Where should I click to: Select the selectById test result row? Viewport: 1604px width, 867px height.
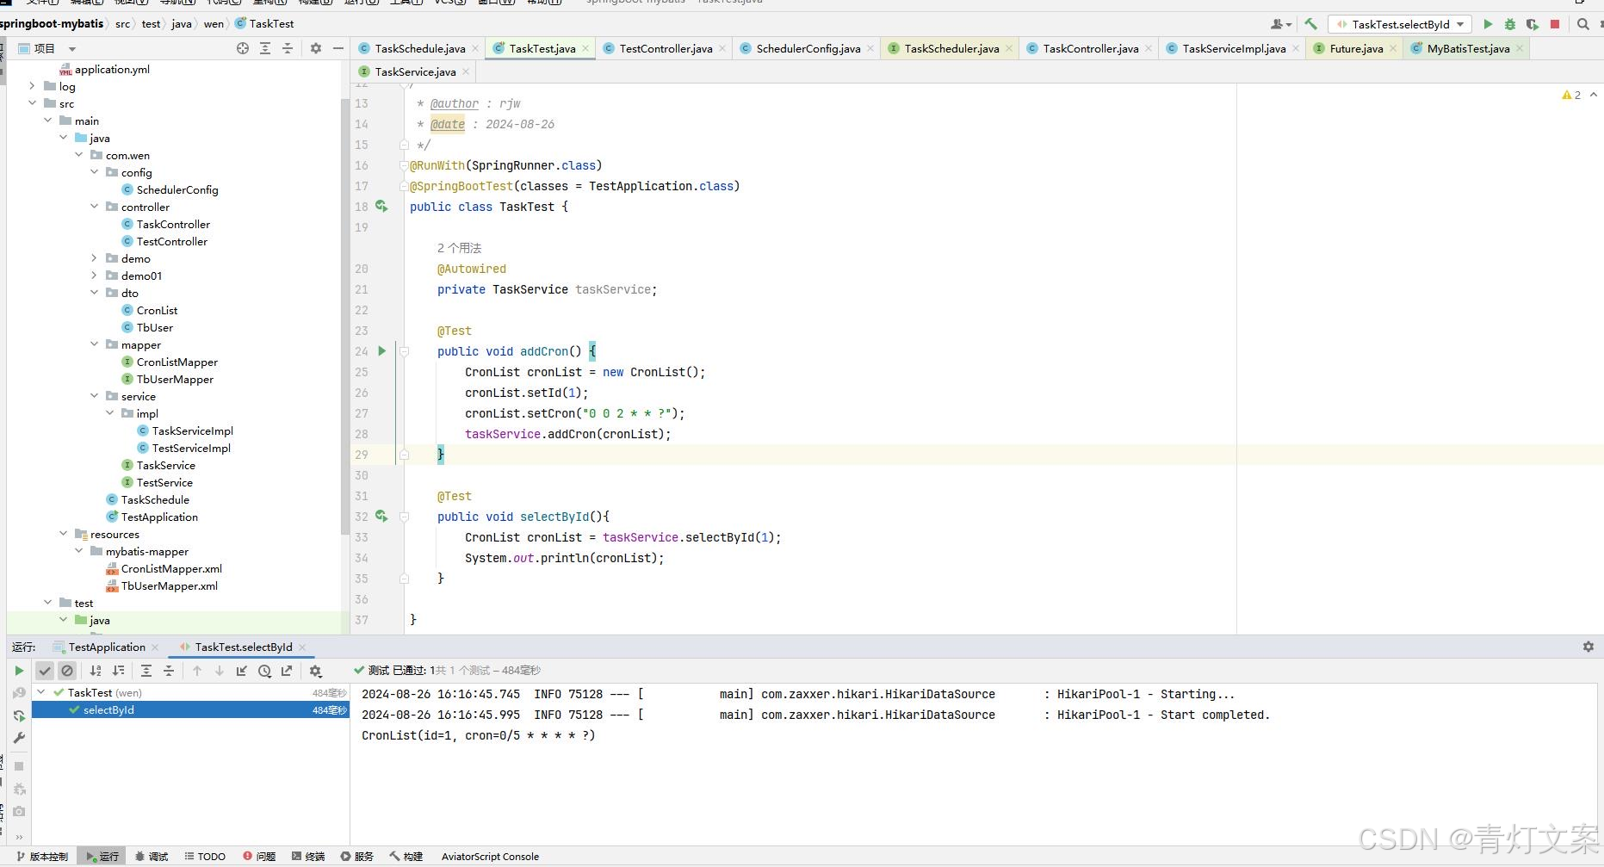click(x=190, y=709)
